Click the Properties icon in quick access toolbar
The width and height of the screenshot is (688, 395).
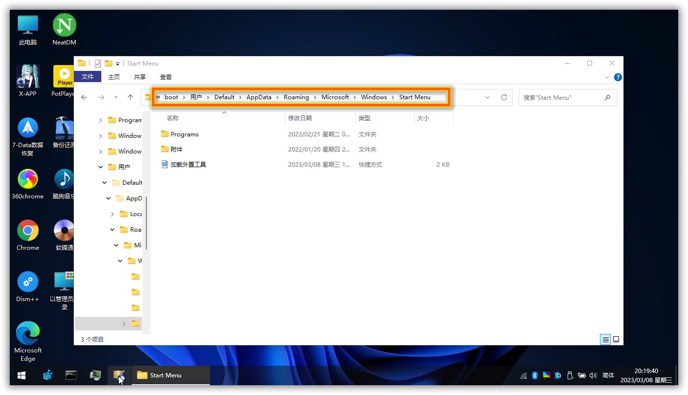(x=98, y=63)
